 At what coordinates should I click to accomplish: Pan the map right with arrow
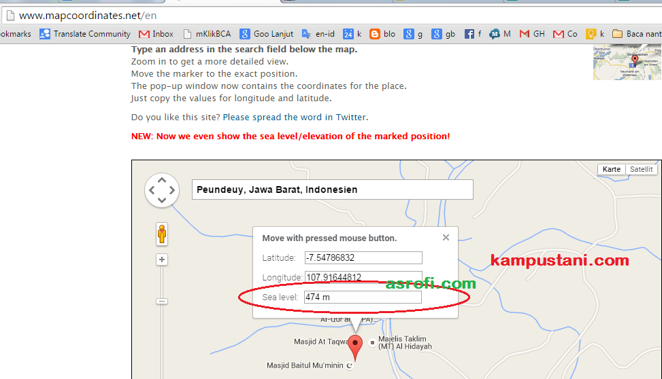172,190
